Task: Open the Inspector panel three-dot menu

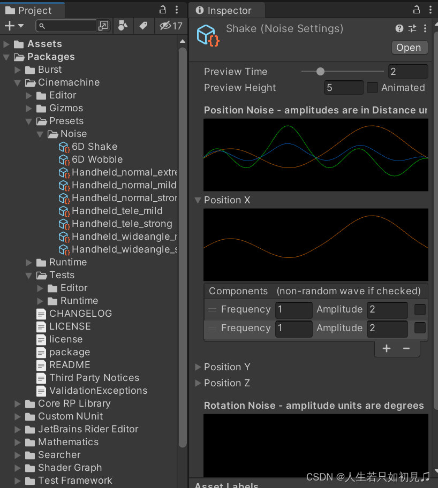Action: click(430, 10)
